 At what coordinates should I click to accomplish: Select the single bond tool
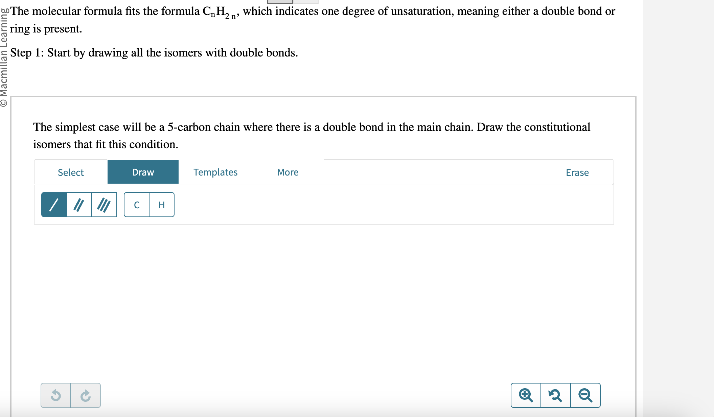[53, 204]
